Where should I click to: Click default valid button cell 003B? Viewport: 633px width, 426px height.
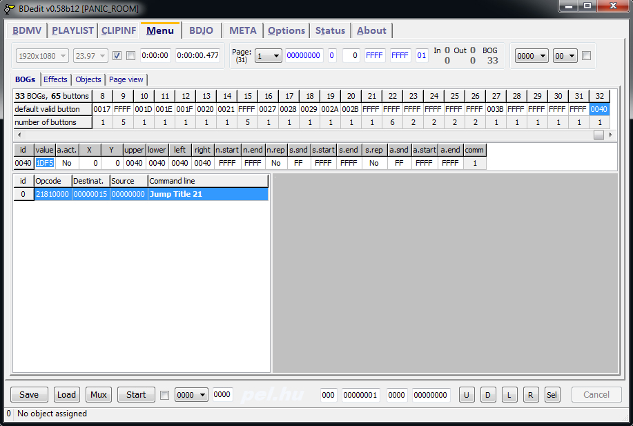[496, 109]
